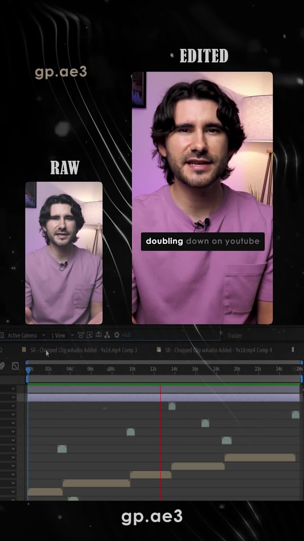Image resolution: width=304 pixels, height=541 pixels.
Task: Select the sage clip at 26s
Action: tap(296, 415)
